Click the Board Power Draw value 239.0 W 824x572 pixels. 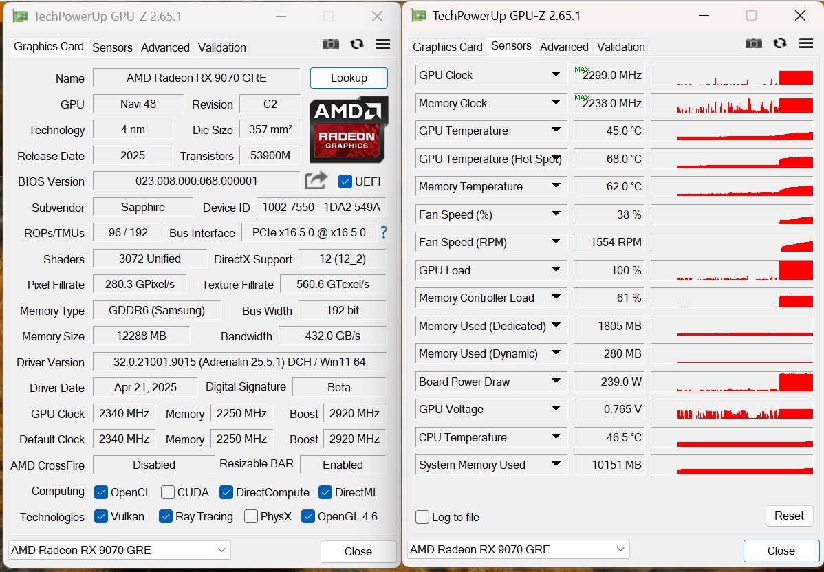pyautogui.click(x=609, y=382)
